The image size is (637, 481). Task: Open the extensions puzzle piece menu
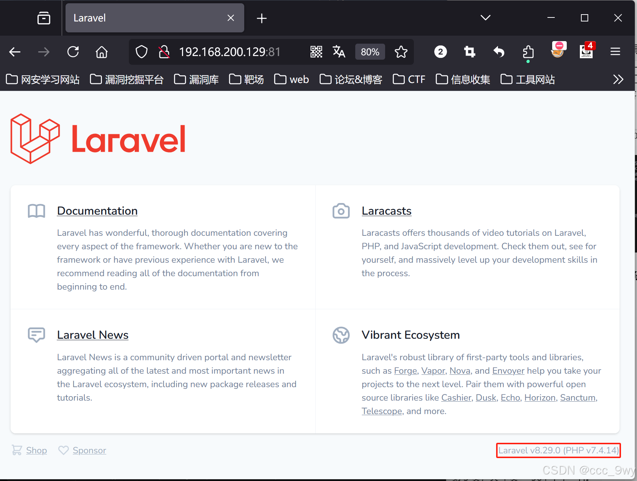(528, 52)
